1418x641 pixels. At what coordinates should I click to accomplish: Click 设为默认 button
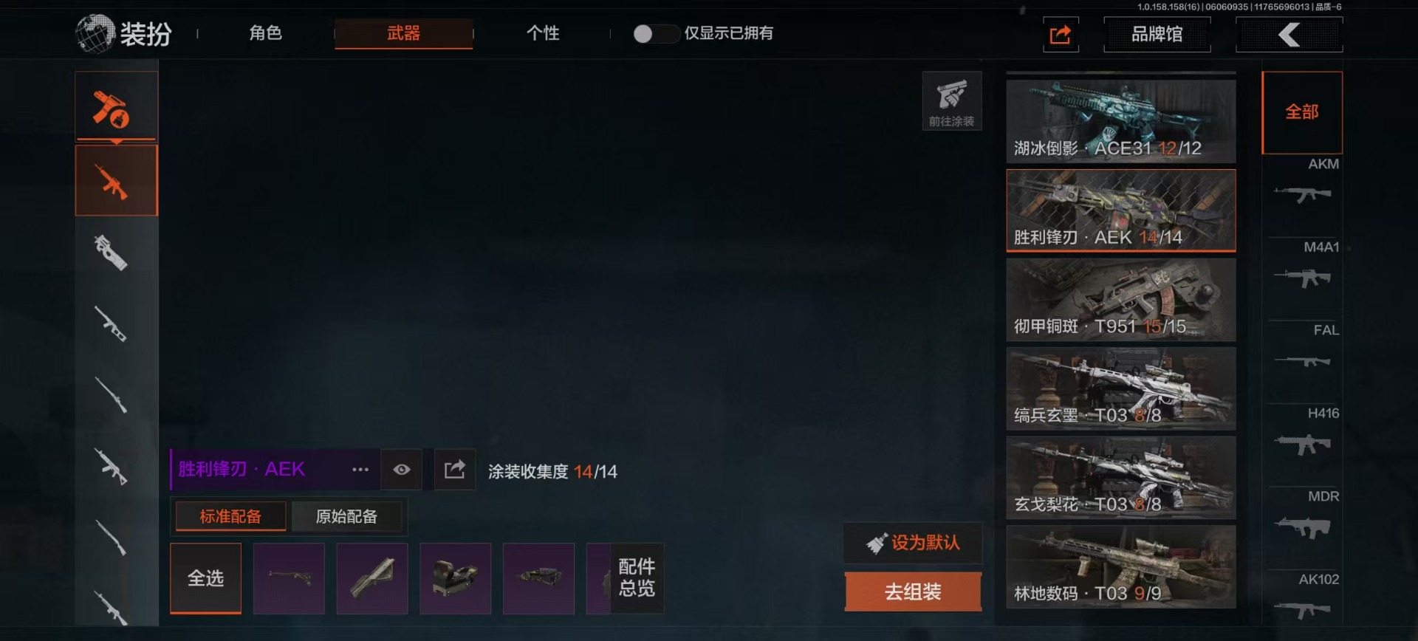coord(913,543)
